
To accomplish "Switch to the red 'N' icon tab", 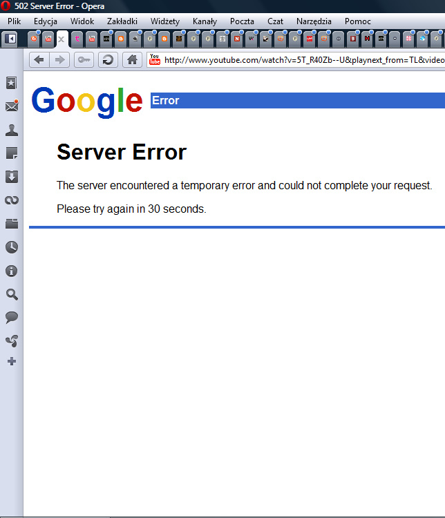I will click(237, 39).
